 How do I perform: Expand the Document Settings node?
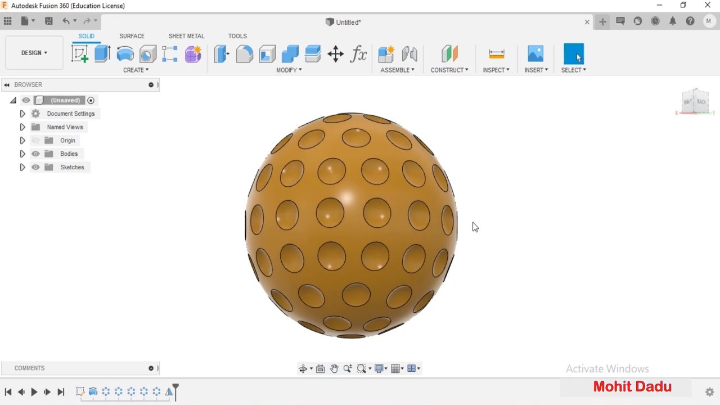[x=22, y=114]
